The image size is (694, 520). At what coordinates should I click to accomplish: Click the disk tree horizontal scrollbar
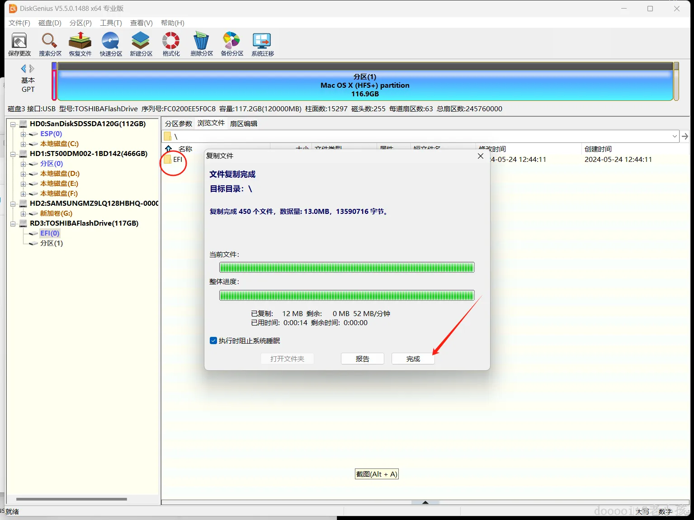[x=71, y=499]
